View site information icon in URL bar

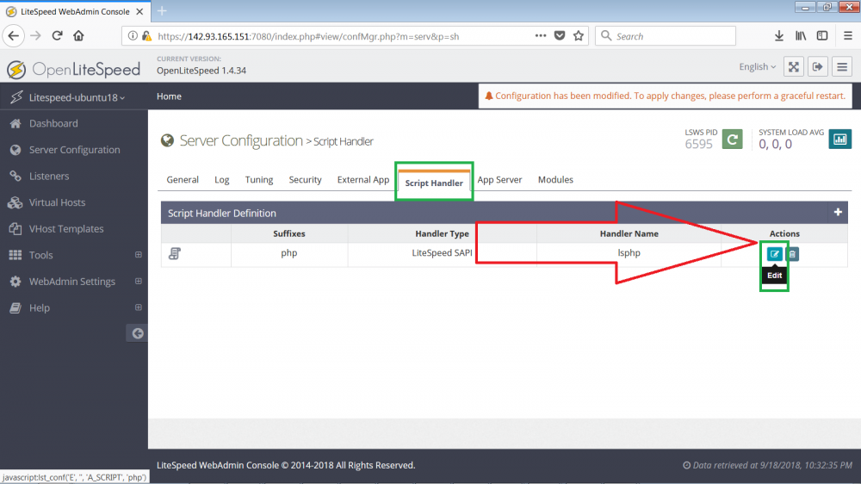[133, 36]
